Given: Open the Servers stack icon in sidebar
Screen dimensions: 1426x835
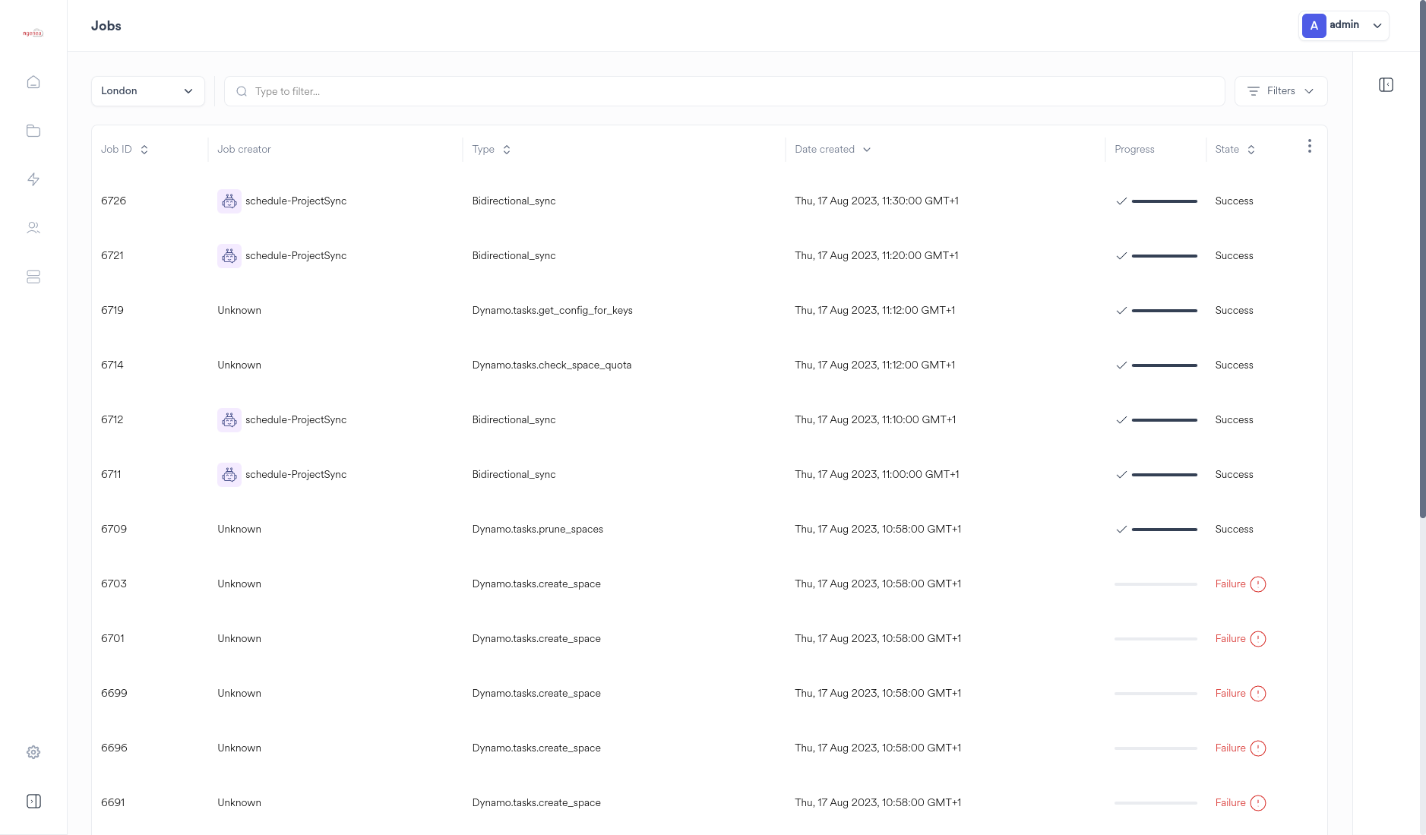Looking at the screenshot, I should 33,277.
